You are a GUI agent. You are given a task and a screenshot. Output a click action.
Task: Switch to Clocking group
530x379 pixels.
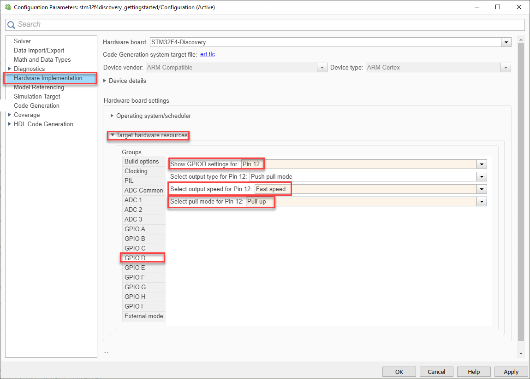pyautogui.click(x=136, y=171)
